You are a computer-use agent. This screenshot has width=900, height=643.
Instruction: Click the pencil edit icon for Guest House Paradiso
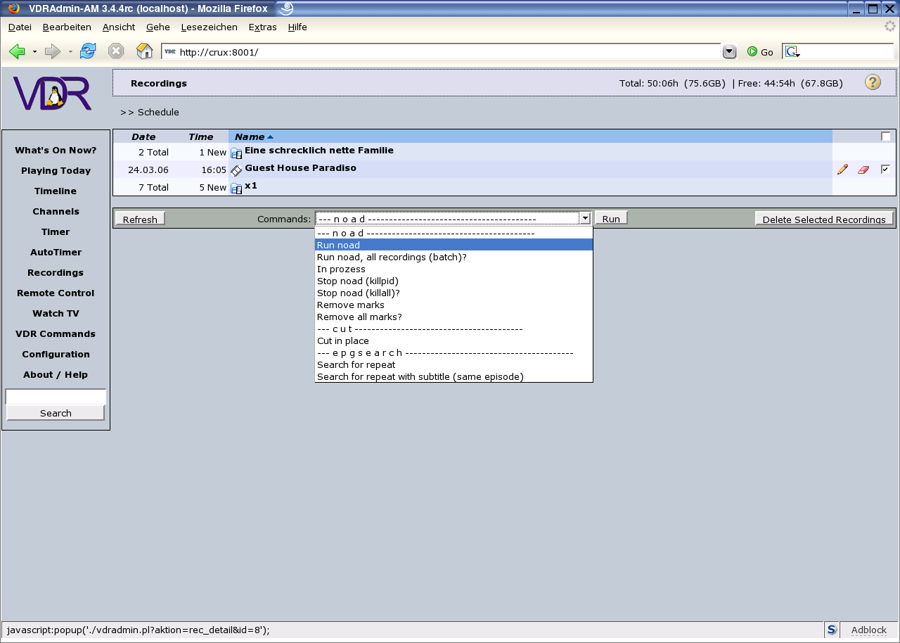click(842, 170)
